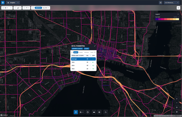This screenshot has height=117, width=182.
Task: Open the 2.0.5 Revenue version dropdown
Action: tap(171, 3)
